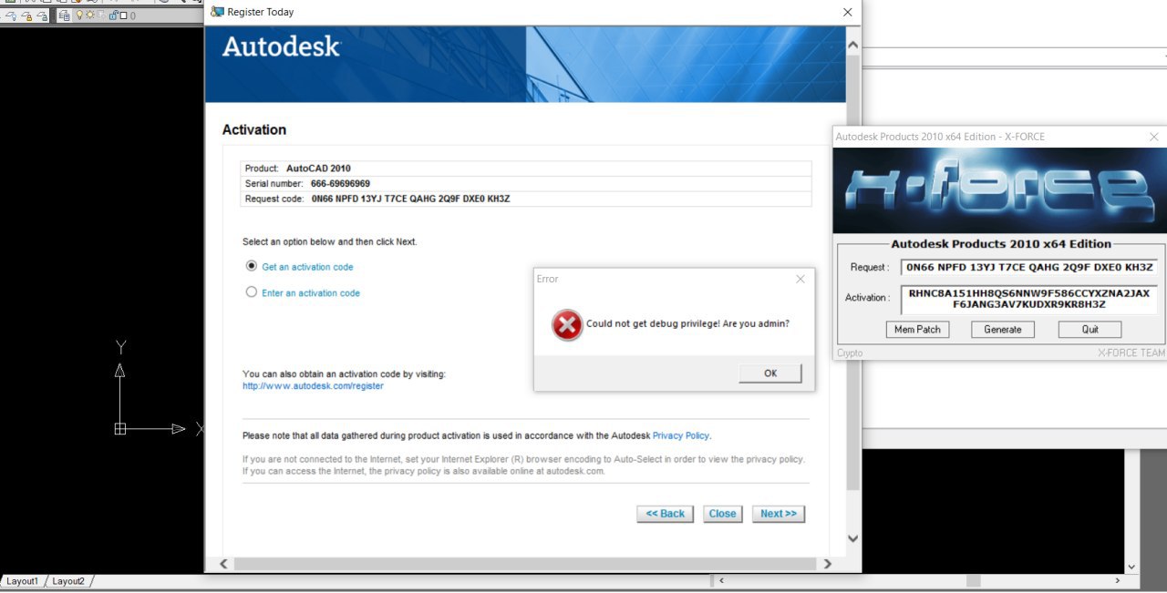Close the Error dialog with its X
This screenshot has width=1167, height=593.
(x=800, y=279)
